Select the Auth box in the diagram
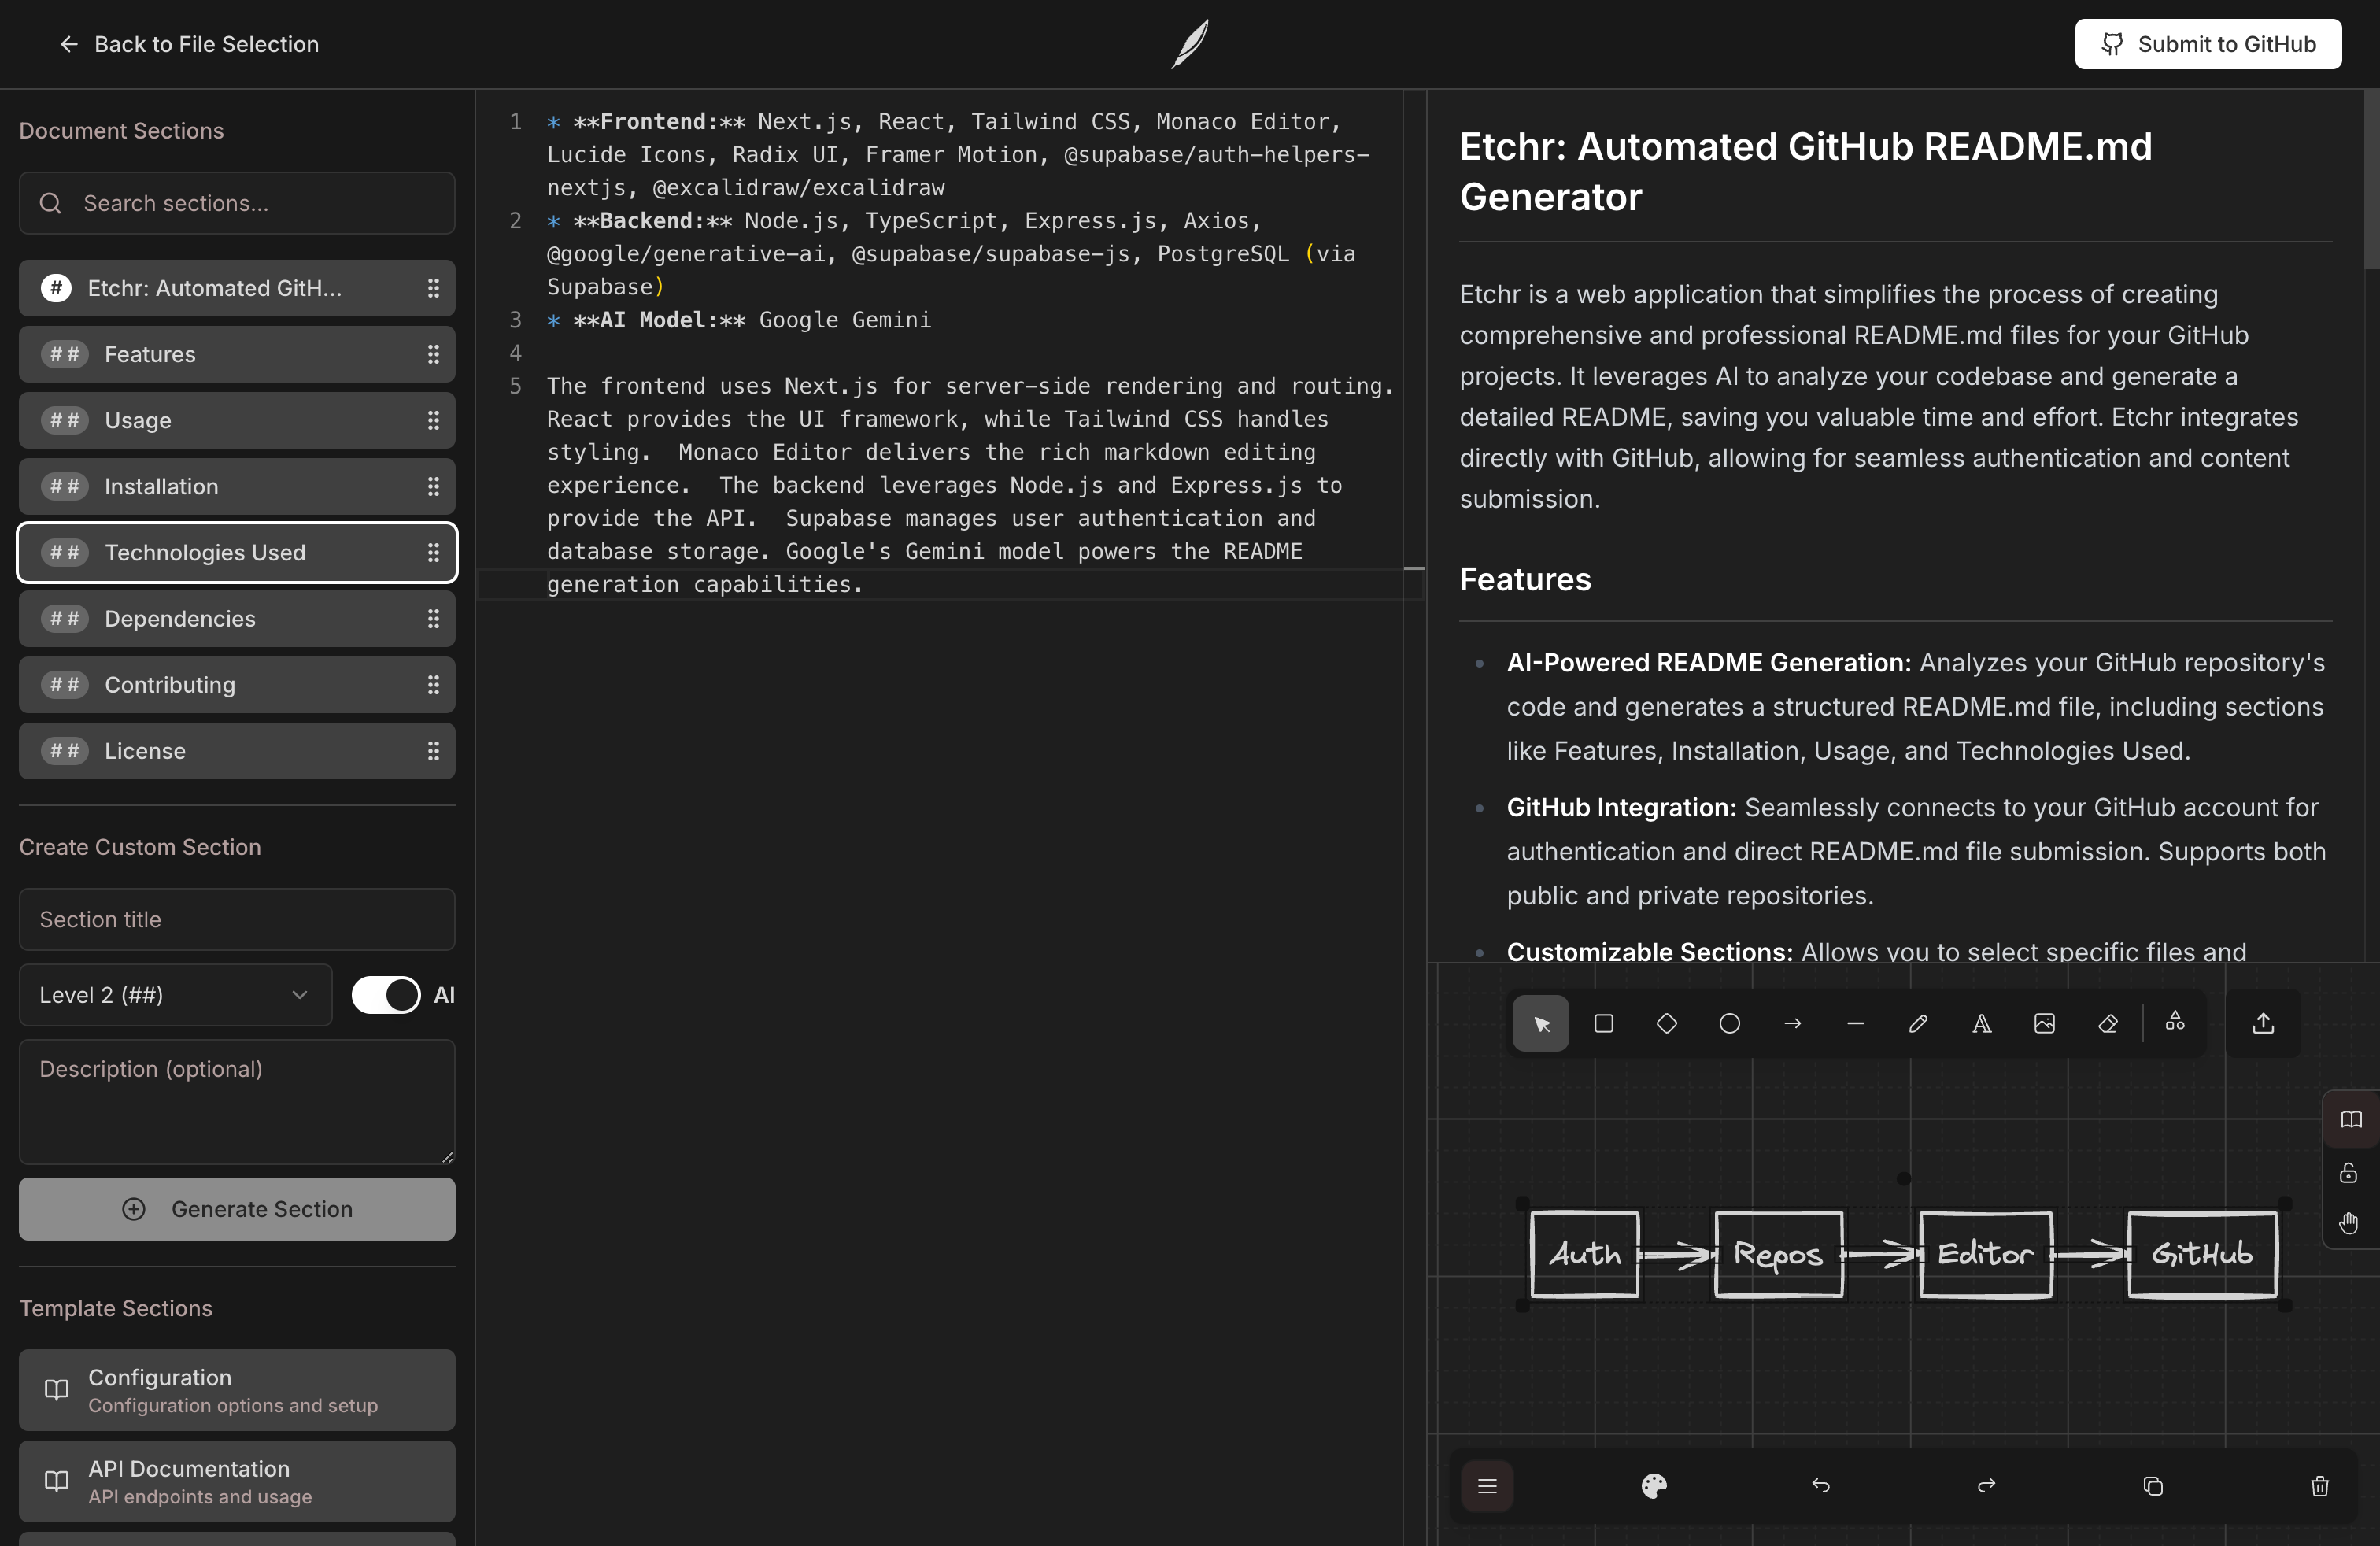2380x1546 pixels. pyautogui.click(x=1585, y=1254)
